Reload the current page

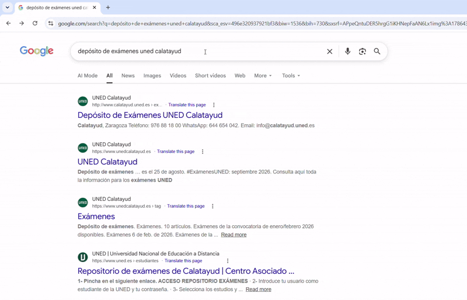tap(35, 23)
